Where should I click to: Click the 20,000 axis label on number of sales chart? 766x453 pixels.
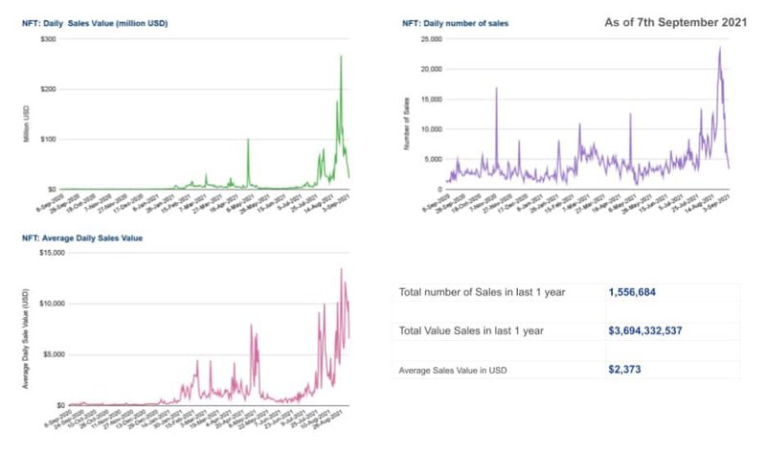coord(432,69)
